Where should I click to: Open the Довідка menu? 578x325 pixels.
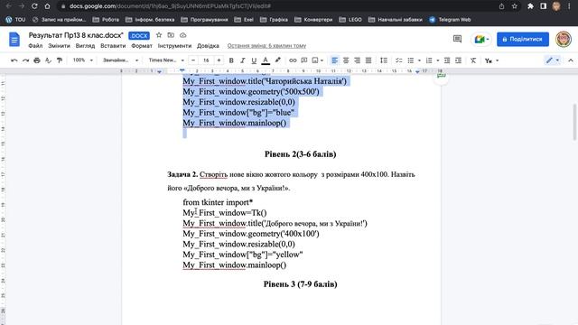pyautogui.click(x=208, y=46)
